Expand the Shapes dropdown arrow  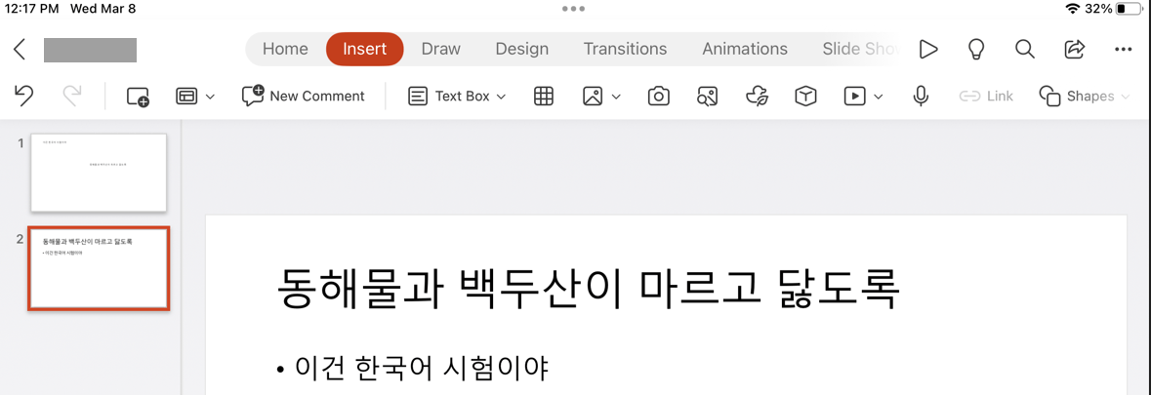click(x=1125, y=97)
